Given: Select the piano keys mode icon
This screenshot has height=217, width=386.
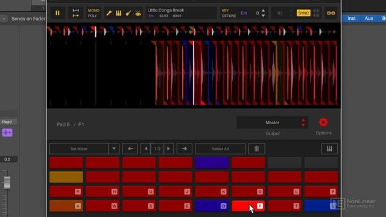Looking at the screenshot, I should [119, 13].
